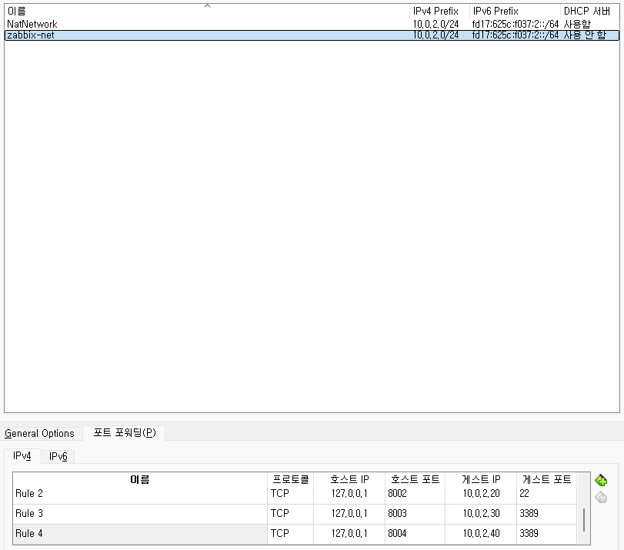
Task: Add a new port forwarding rule
Action: click(x=601, y=480)
